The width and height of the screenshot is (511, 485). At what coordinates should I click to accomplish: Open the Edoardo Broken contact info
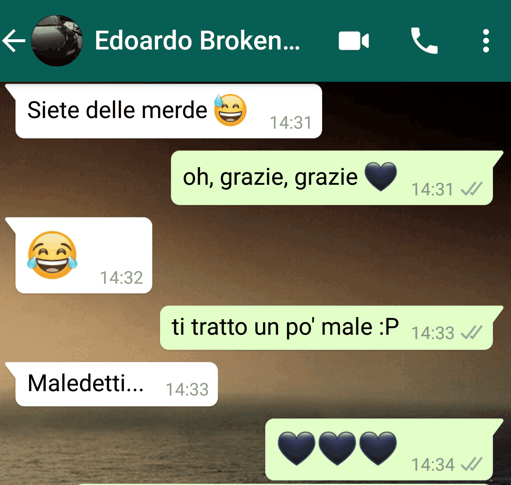[197, 40]
